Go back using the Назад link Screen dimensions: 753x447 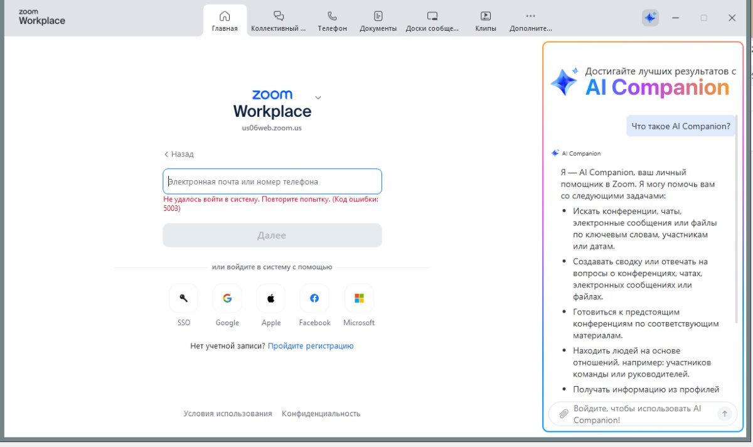point(179,154)
